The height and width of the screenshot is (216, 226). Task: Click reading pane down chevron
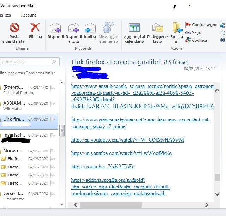(218, 194)
